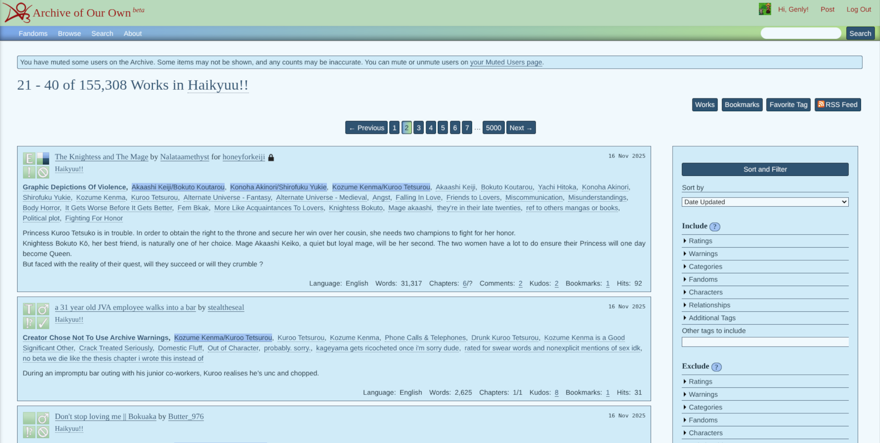Click the user avatar next to Hi, Genly!
The height and width of the screenshot is (443, 880).
764,9
